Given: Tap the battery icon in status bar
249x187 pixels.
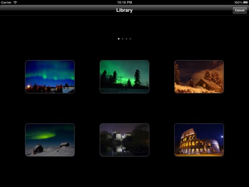Looking at the screenshot, I should pyautogui.click(x=245, y=3).
